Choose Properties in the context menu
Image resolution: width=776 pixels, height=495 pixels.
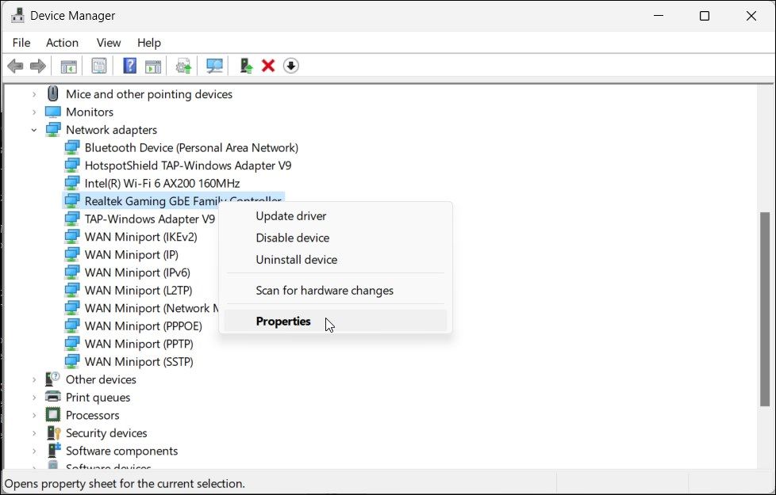coord(283,322)
